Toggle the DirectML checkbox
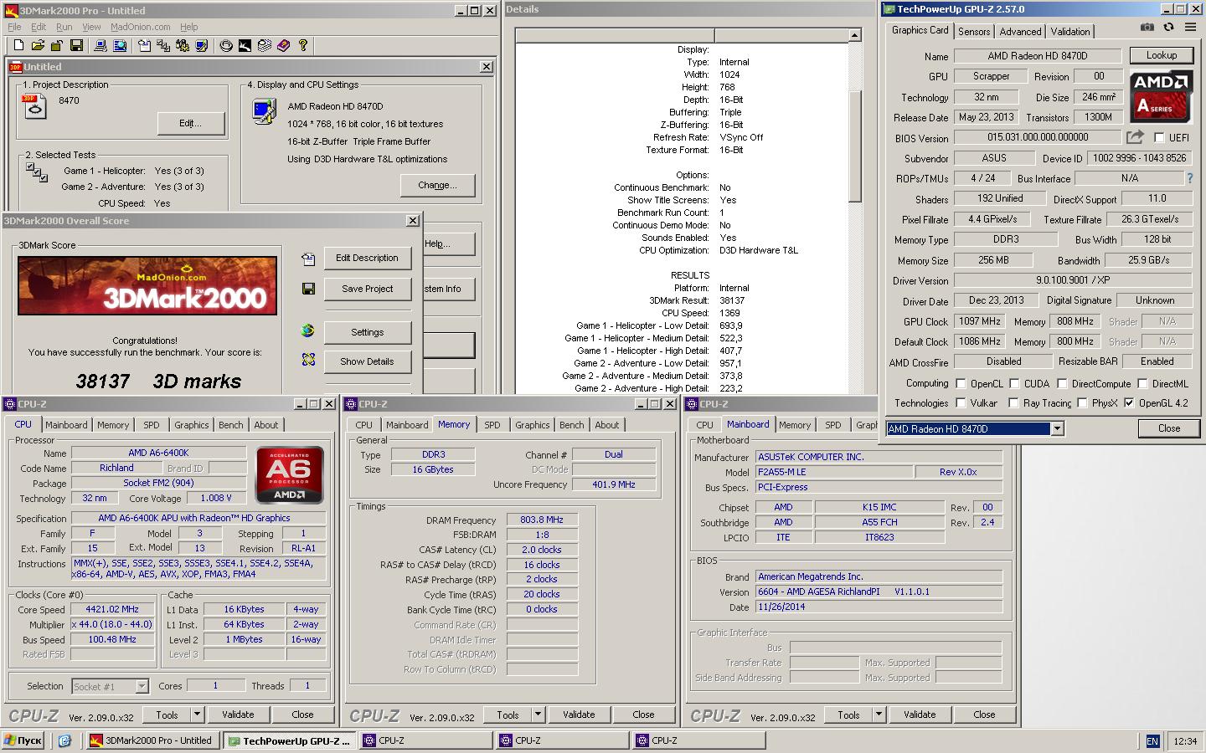Viewport: 1206px width, 753px height. tap(1141, 383)
